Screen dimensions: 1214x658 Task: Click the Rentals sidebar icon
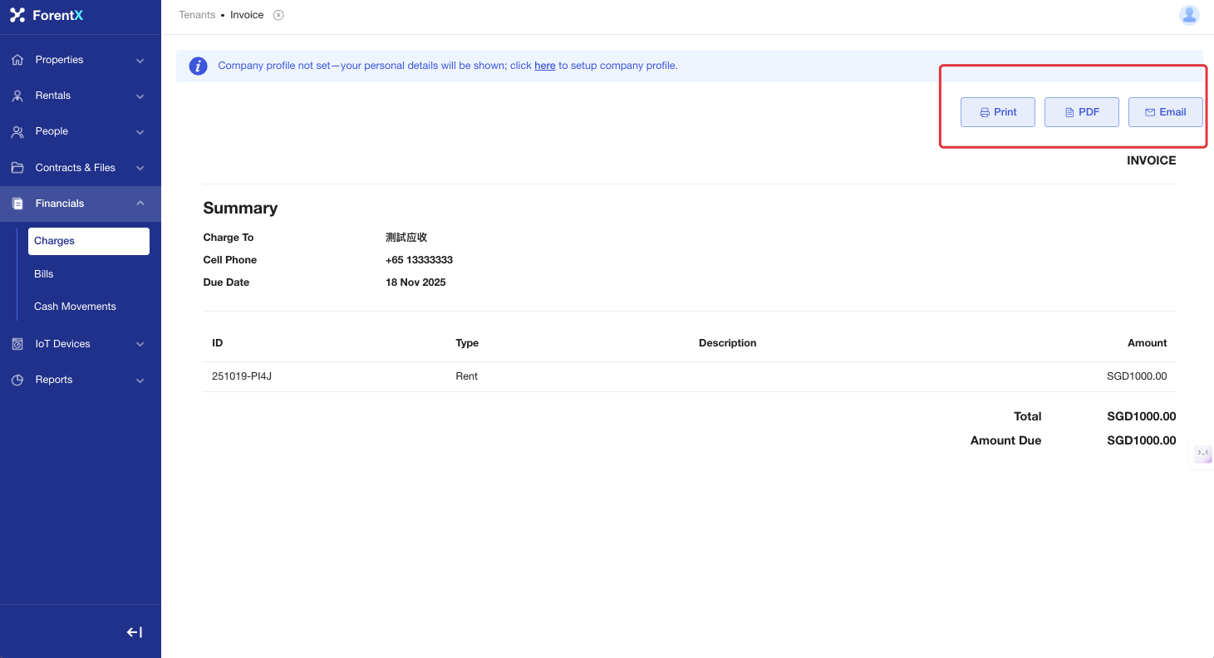(17, 96)
